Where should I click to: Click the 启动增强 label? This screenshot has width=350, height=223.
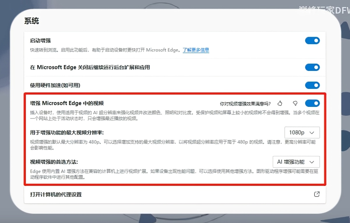coord(41,41)
